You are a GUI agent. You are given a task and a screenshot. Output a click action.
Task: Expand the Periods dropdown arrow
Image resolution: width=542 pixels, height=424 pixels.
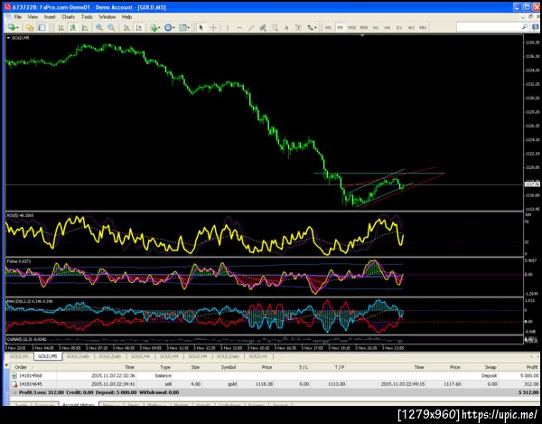pyautogui.click(x=173, y=28)
